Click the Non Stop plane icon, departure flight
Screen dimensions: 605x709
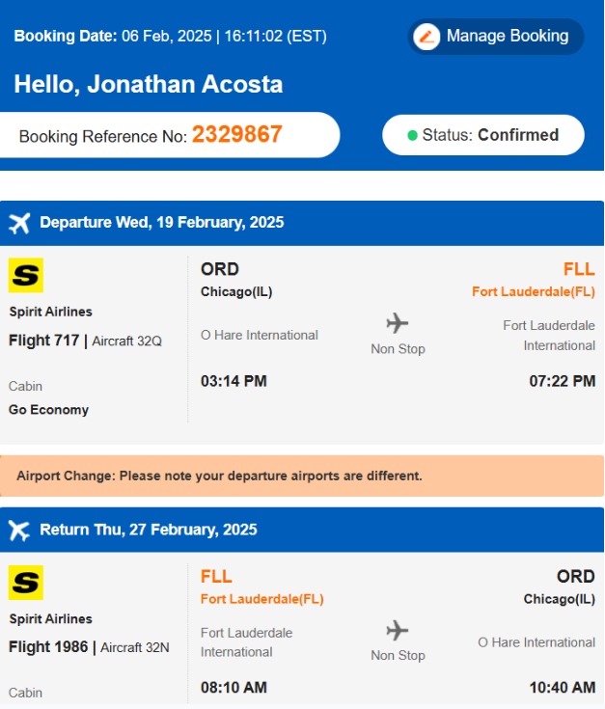pos(397,323)
